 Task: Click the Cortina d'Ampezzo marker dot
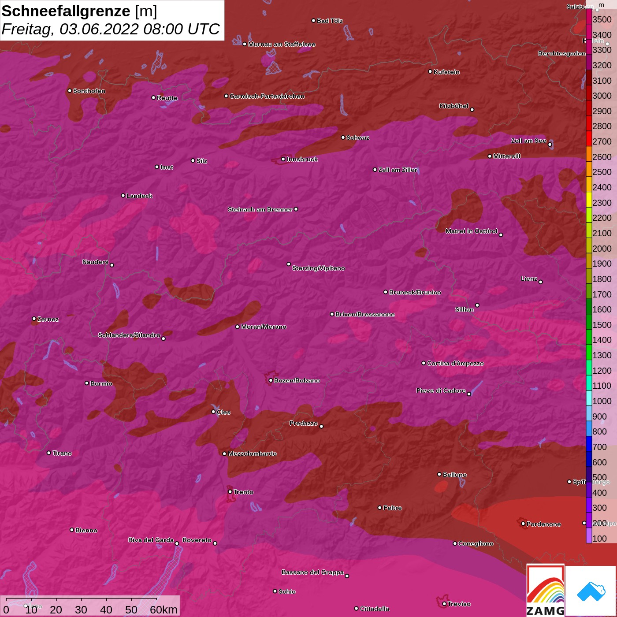pos(424,363)
